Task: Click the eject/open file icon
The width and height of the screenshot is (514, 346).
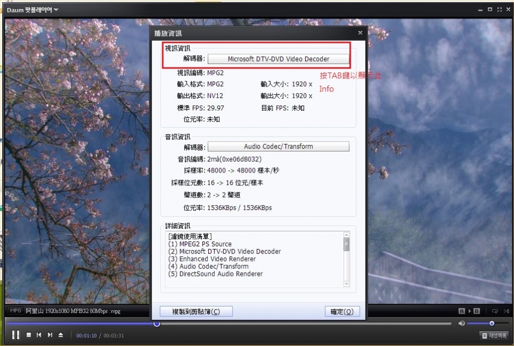Action: pos(61,335)
